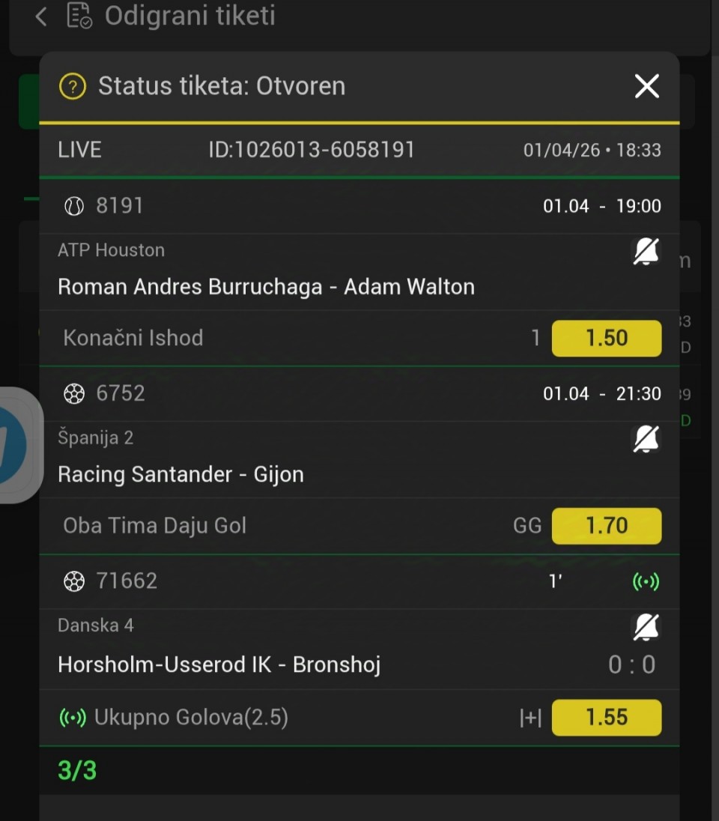
Task: Toggle notification bell for Horsholm-Usserod IK - Bronshoj
Action: (x=646, y=627)
